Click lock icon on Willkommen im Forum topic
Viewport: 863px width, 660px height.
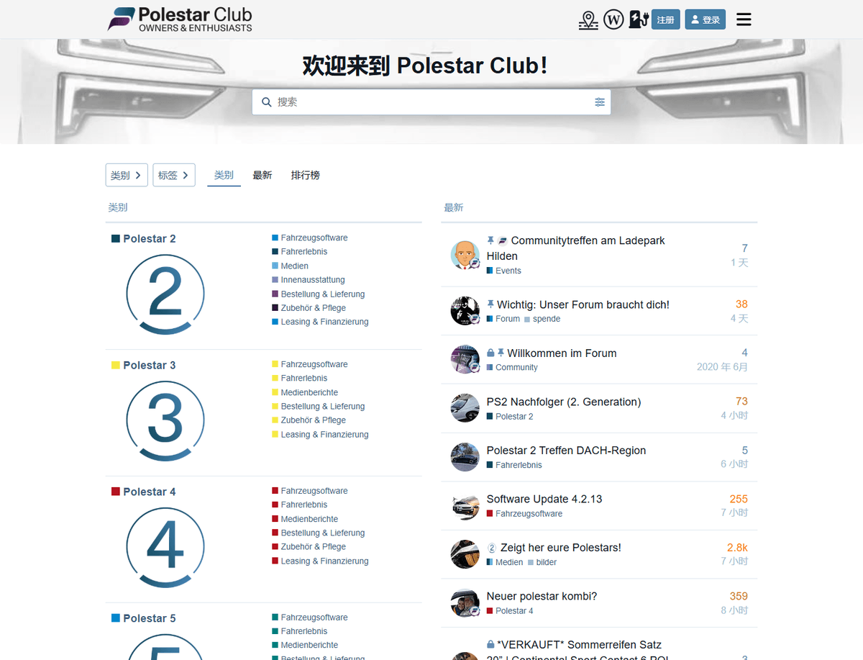[x=490, y=353]
